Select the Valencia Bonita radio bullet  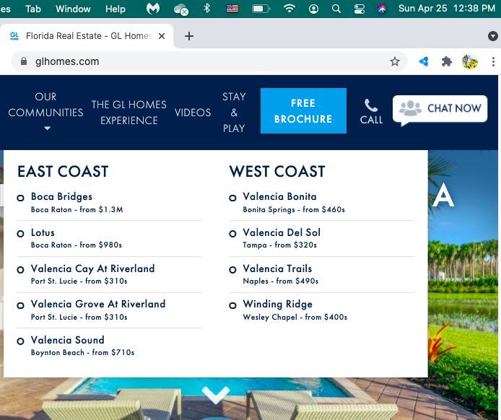[232, 198]
